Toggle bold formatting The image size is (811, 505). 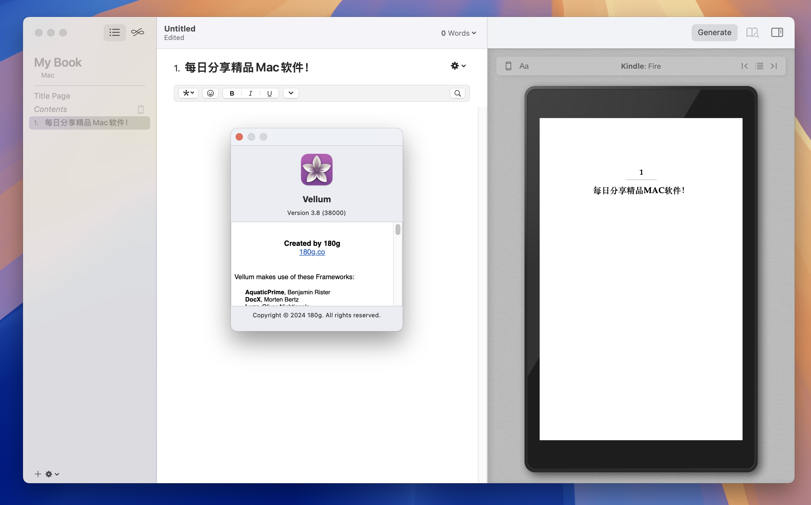(232, 93)
